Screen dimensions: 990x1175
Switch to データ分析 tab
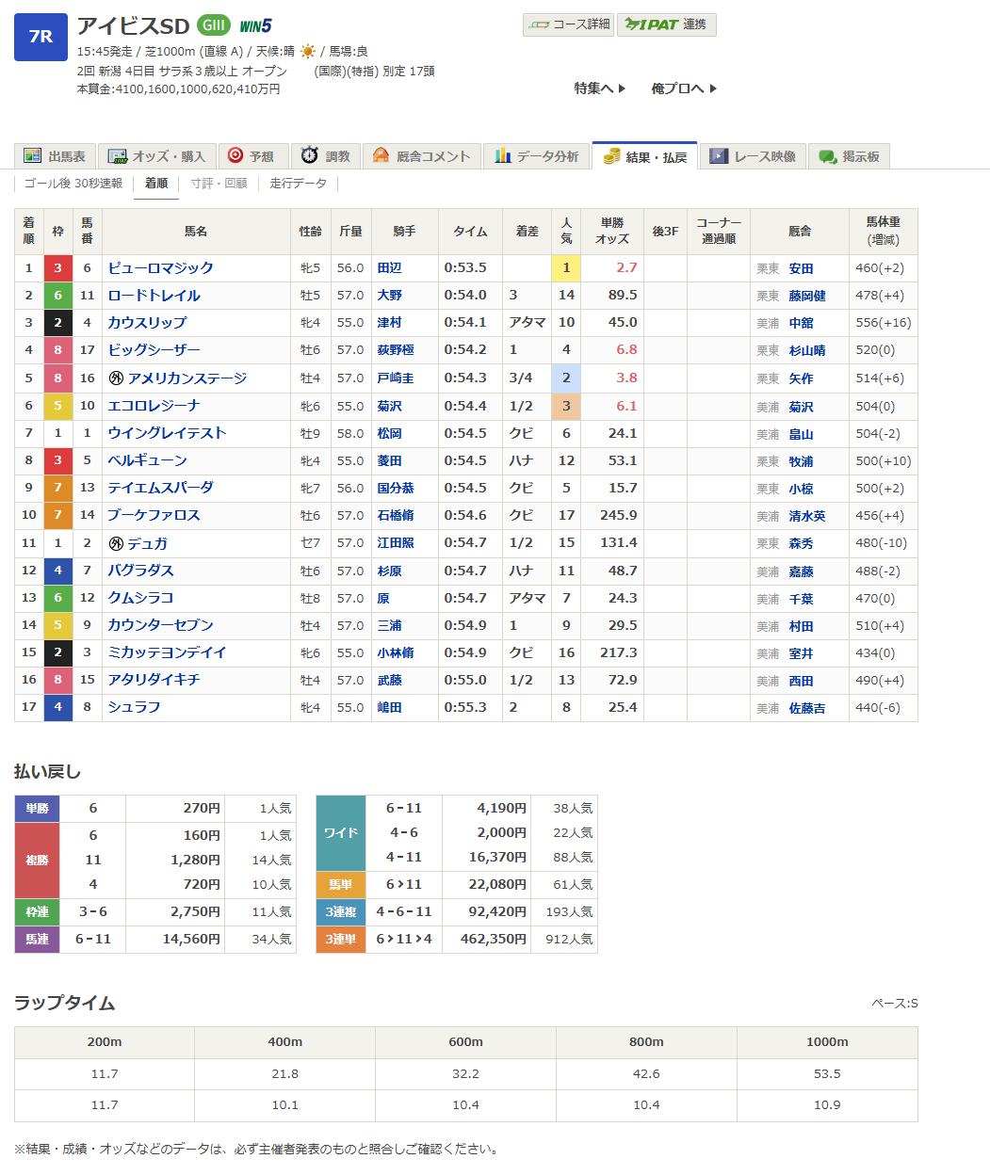click(537, 156)
